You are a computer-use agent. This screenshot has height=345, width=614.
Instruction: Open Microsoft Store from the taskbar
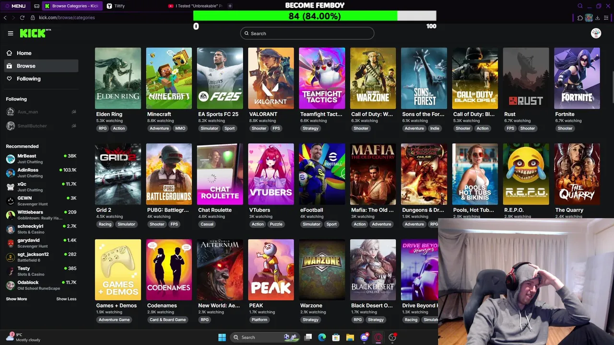point(336,337)
